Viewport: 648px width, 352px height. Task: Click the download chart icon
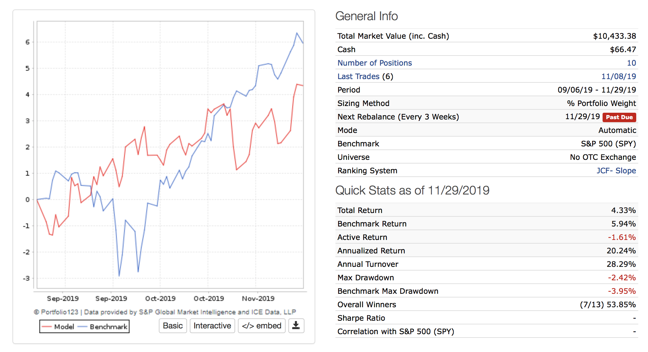point(296,325)
